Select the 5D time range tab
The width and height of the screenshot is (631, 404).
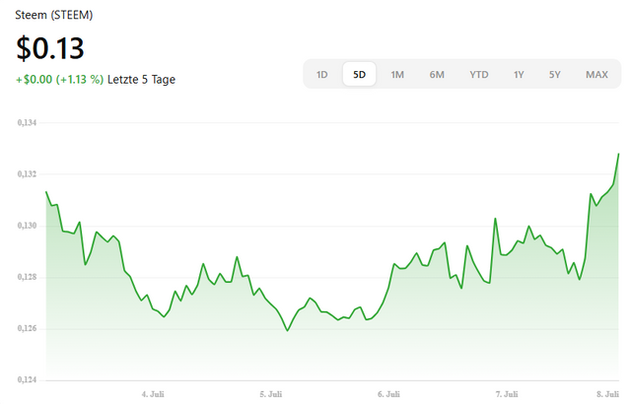pos(359,74)
